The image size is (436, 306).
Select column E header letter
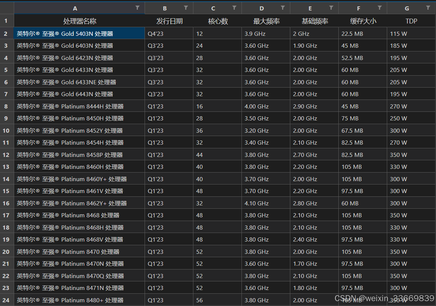click(310, 8)
